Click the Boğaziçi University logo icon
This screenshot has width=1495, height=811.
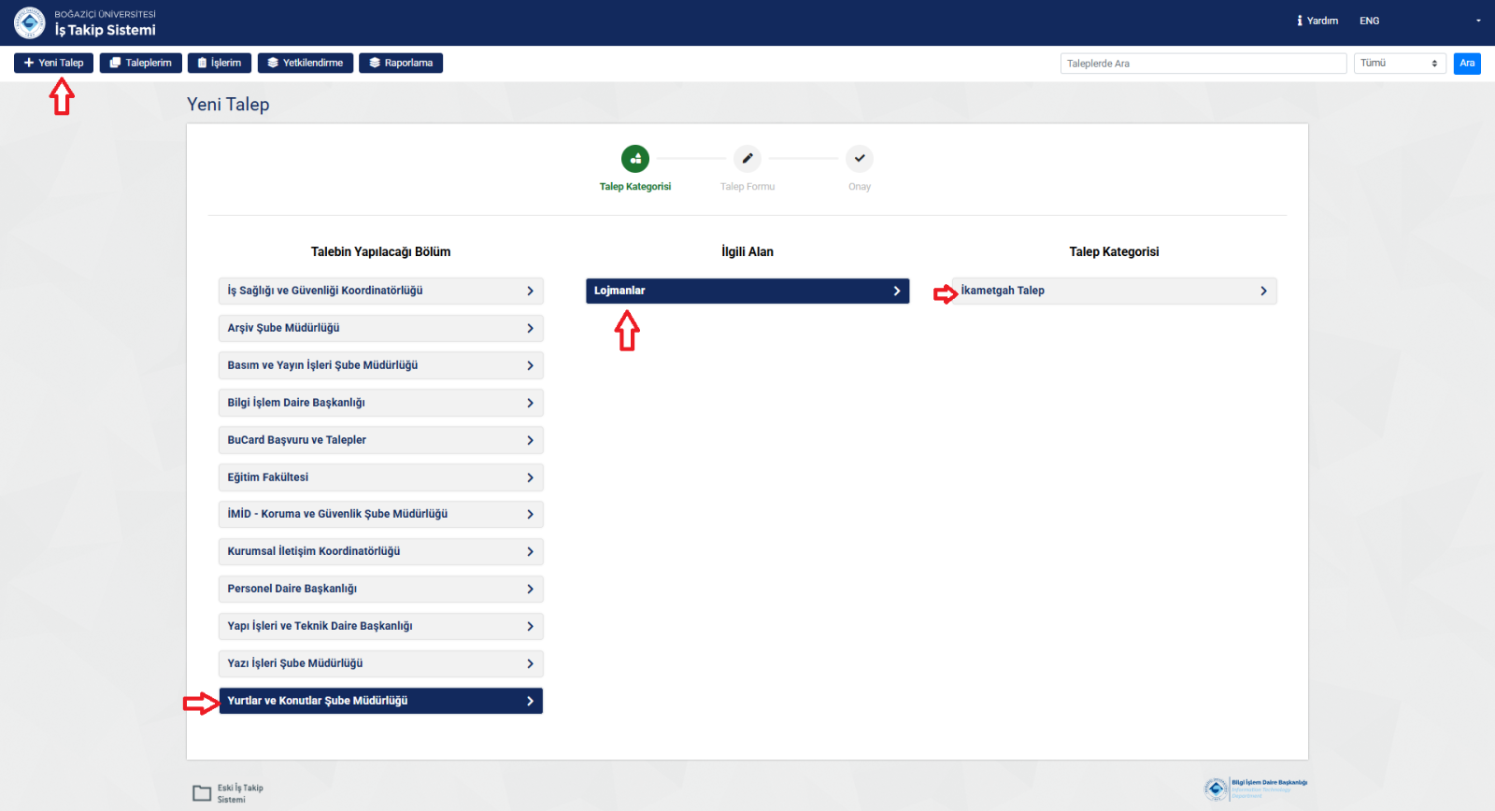coord(30,22)
